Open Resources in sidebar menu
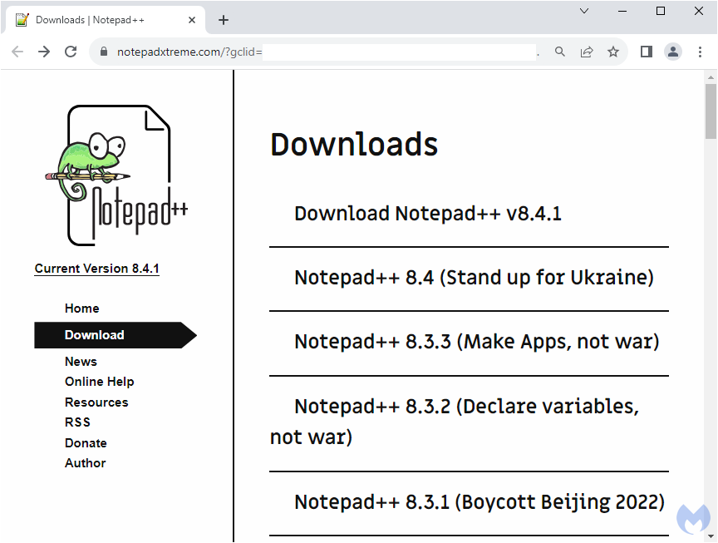 [96, 402]
